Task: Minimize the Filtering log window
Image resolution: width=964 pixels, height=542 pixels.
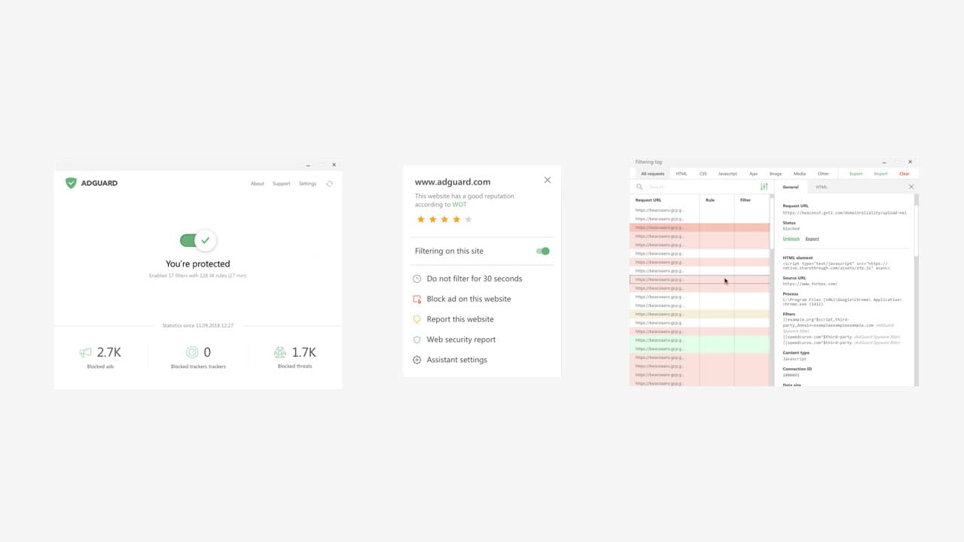Action: coord(886,162)
